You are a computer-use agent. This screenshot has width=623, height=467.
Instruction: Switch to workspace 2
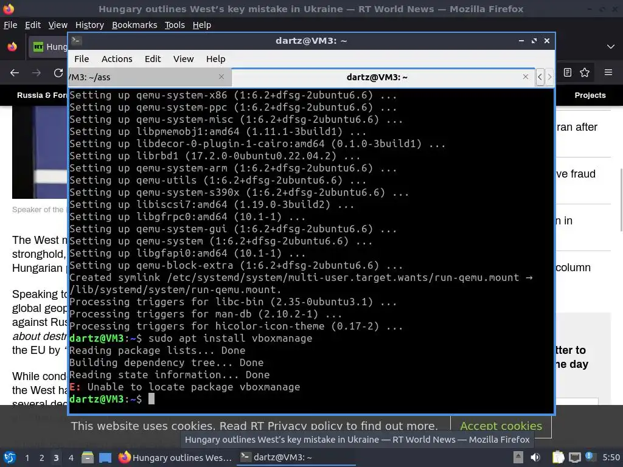tap(42, 458)
